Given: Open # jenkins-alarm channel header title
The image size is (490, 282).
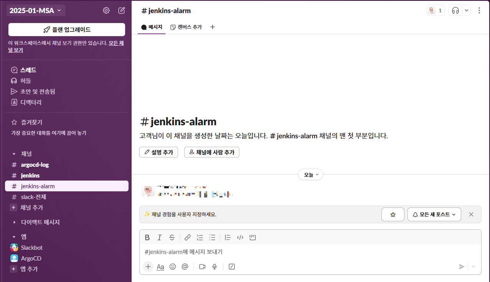Looking at the screenshot, I should point(166,11).
